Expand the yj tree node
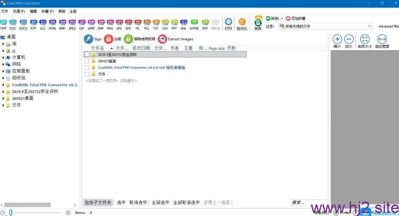This screenshot has height=216, width=399. pyautogui.click(x=3, y=51)
